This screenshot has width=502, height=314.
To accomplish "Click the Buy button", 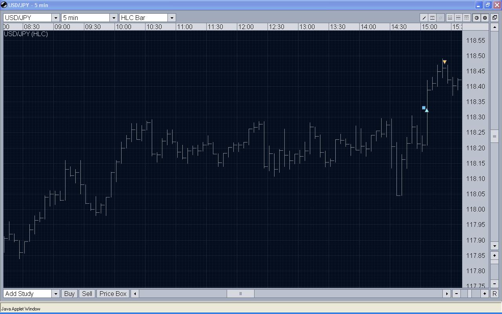I will click(69, 294).
